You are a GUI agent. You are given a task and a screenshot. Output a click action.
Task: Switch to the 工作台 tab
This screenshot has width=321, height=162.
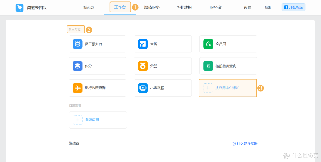(120, 7)
